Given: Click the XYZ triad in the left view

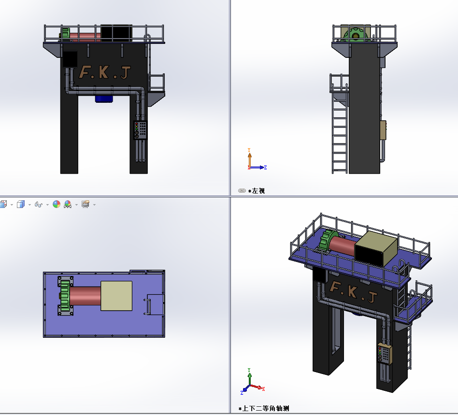Looking at the screenshot, I should [257, 159].
